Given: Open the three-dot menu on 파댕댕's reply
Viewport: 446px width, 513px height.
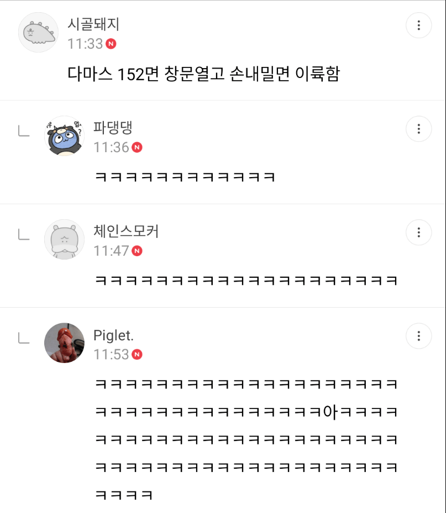Looking at the screenshot, I should click(x=418, y=129).
